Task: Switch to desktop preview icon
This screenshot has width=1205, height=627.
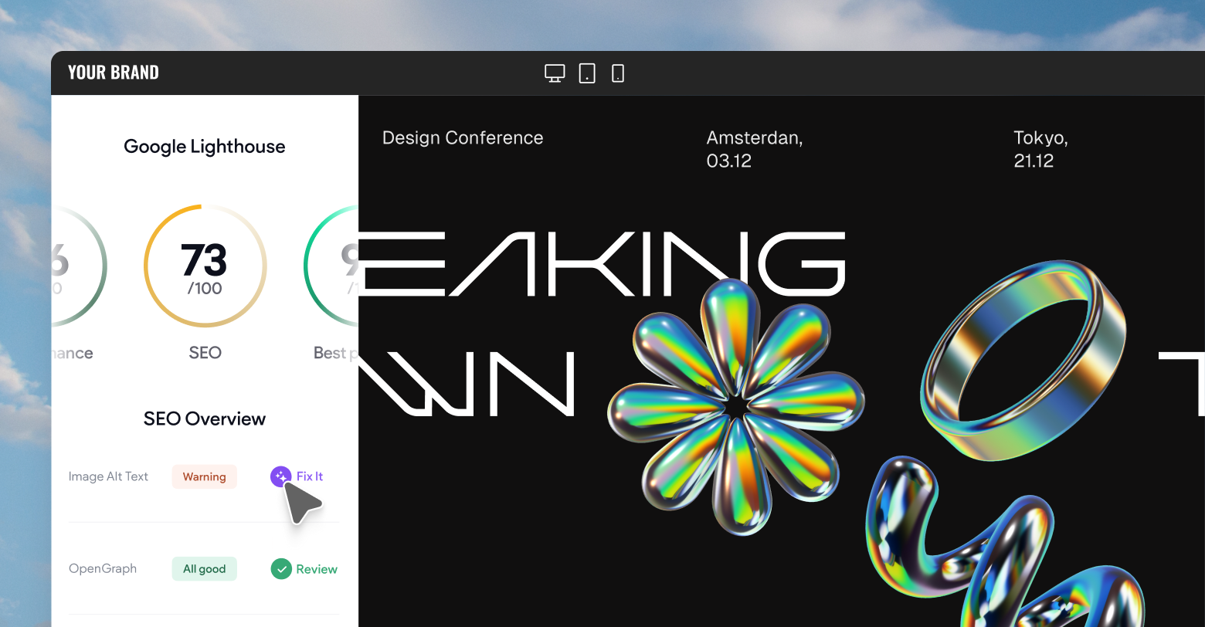Action: click(555, 73)
